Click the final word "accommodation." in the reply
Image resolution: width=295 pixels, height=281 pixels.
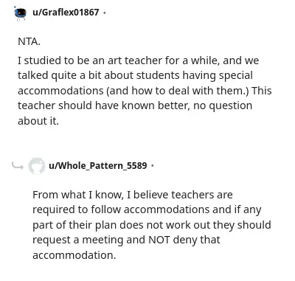pyautogui.click(x=74, y=255)
